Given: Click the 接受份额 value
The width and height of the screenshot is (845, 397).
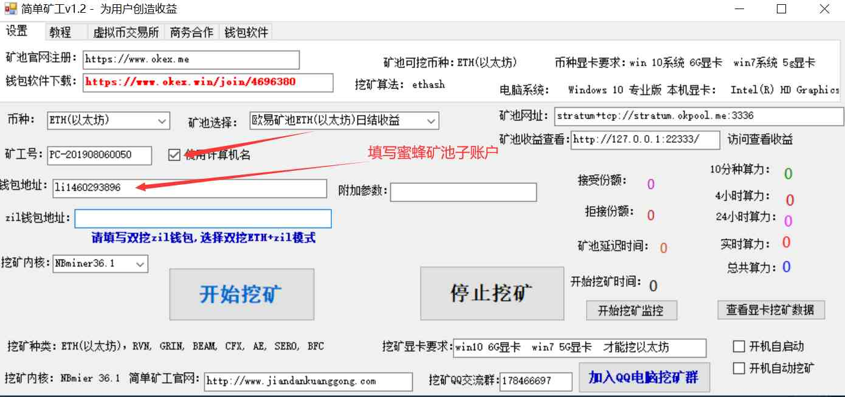Looking at the screenshot, I should [650, 184].
